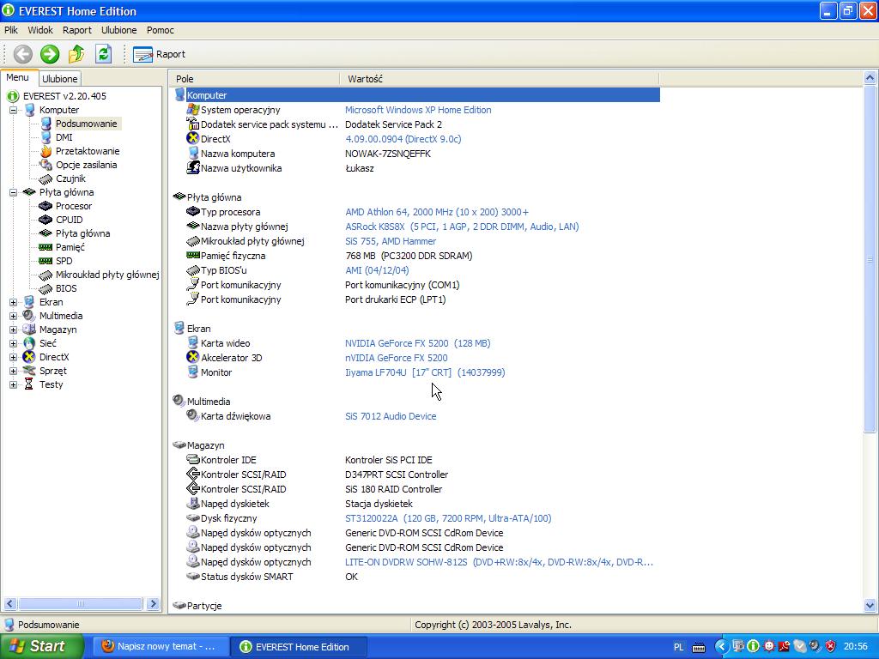
Task: Click the green forward navigation arrow
Action: tap(50, 54)
